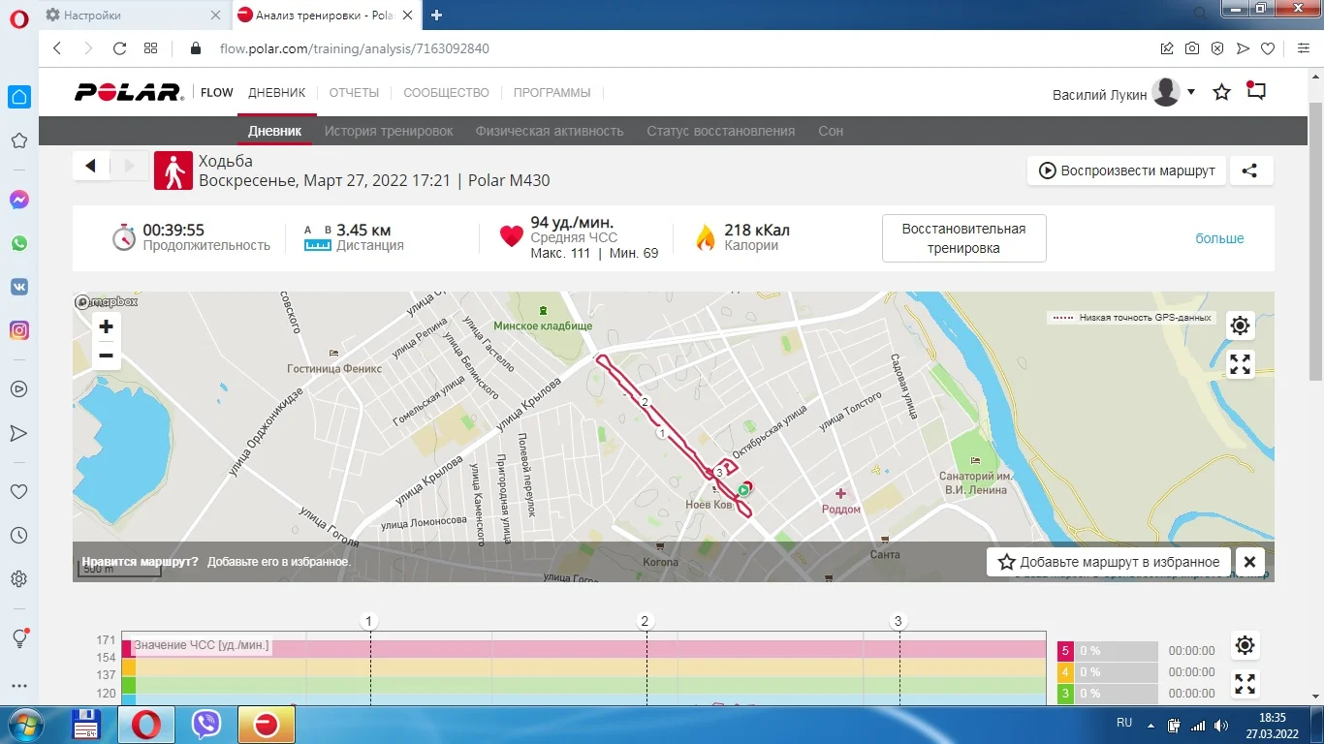Zoom in on the map with plus button

(x=107, y=326)
